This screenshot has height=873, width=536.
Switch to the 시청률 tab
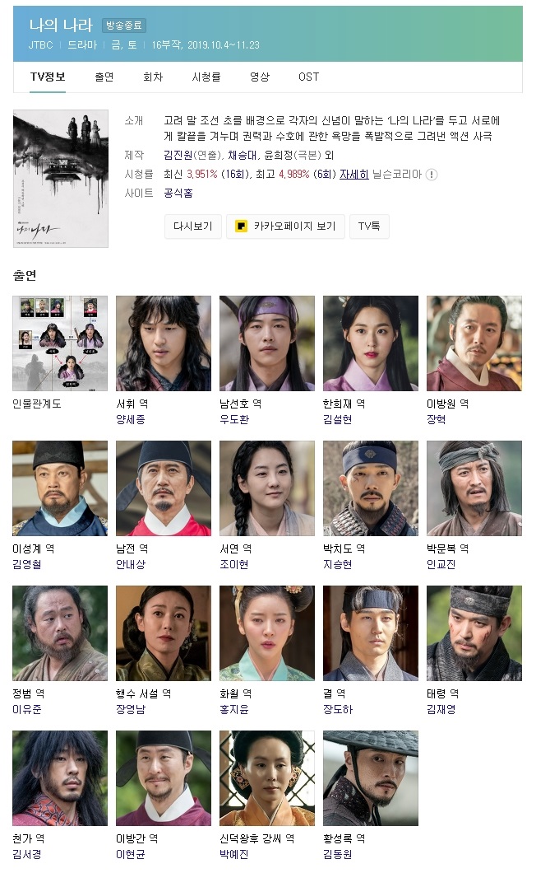(x=206, y=77)
